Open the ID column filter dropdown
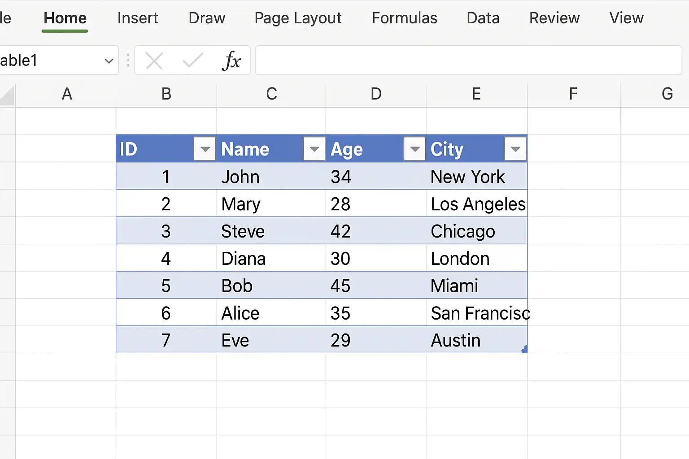The image size is (689, 459). (205, 149)
